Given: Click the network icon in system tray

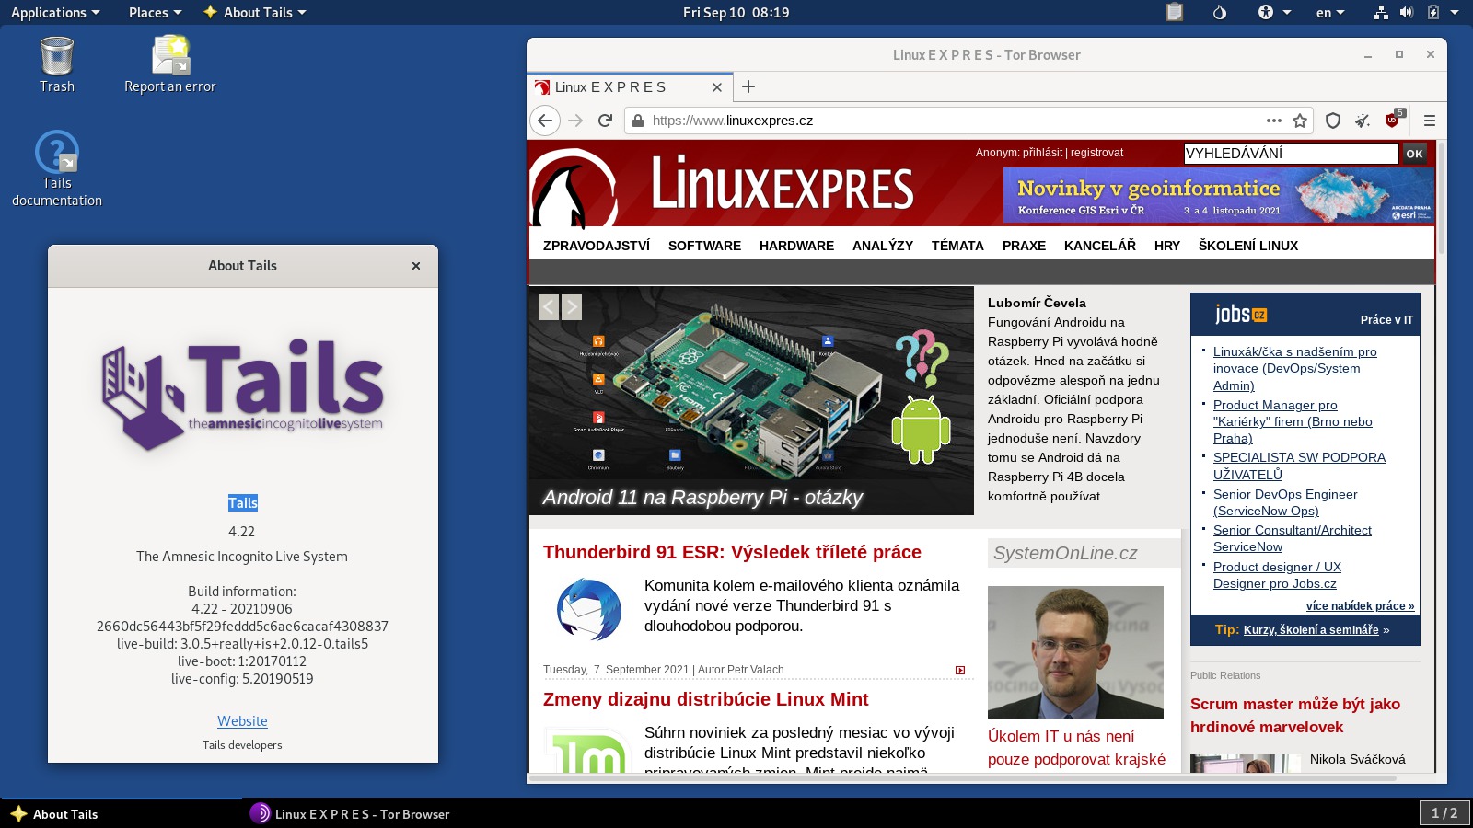Looking at the screenshot, I should click(1381, 12).
